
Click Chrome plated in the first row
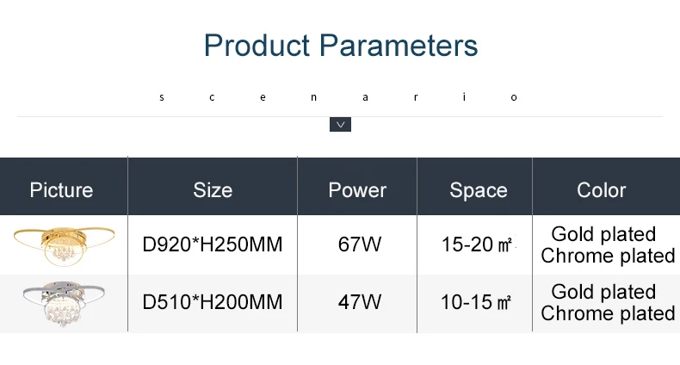point(608,256)
